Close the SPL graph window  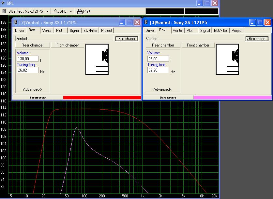point(215,3)
